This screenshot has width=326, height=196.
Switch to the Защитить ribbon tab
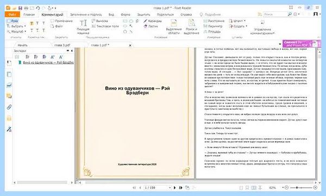point(143,15)
